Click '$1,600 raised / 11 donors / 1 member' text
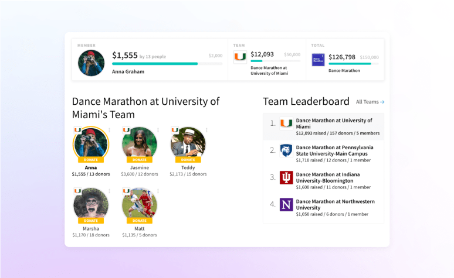Image resolution: width=454 pixels, height=278 pixels. 333,187
